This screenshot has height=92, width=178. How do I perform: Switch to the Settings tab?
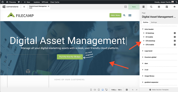[154, 22]
